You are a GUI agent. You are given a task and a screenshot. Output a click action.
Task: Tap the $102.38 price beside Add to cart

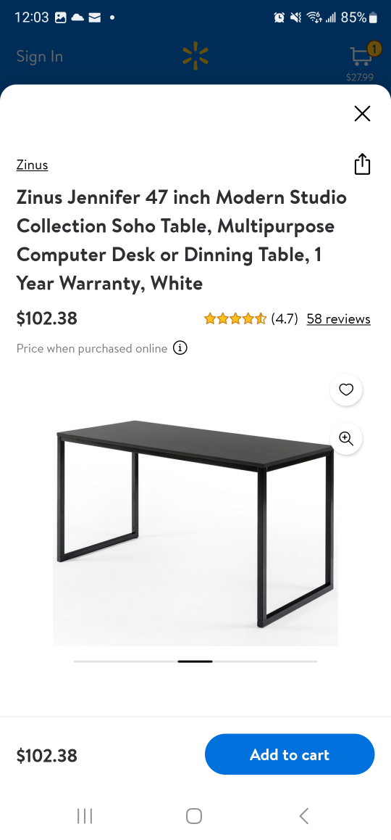coord(47,755)
